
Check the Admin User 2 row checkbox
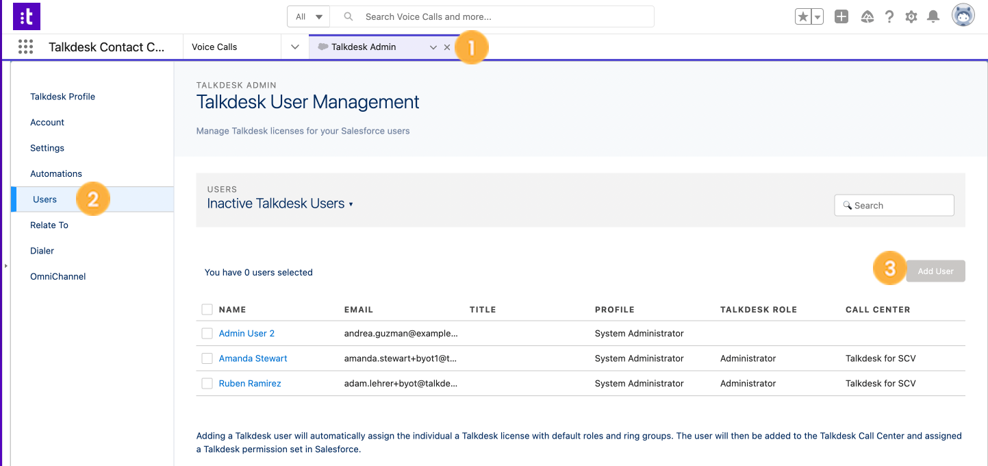207,334
